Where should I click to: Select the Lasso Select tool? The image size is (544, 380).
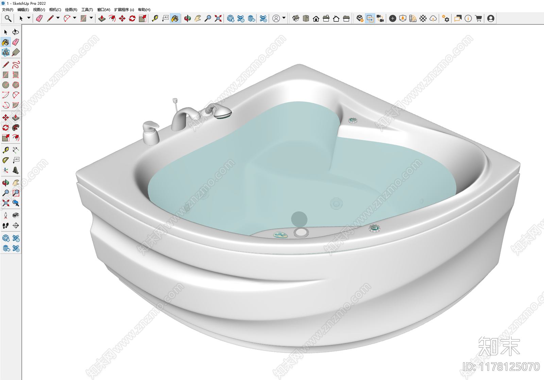pyautogui.click(x=16, y=32)
